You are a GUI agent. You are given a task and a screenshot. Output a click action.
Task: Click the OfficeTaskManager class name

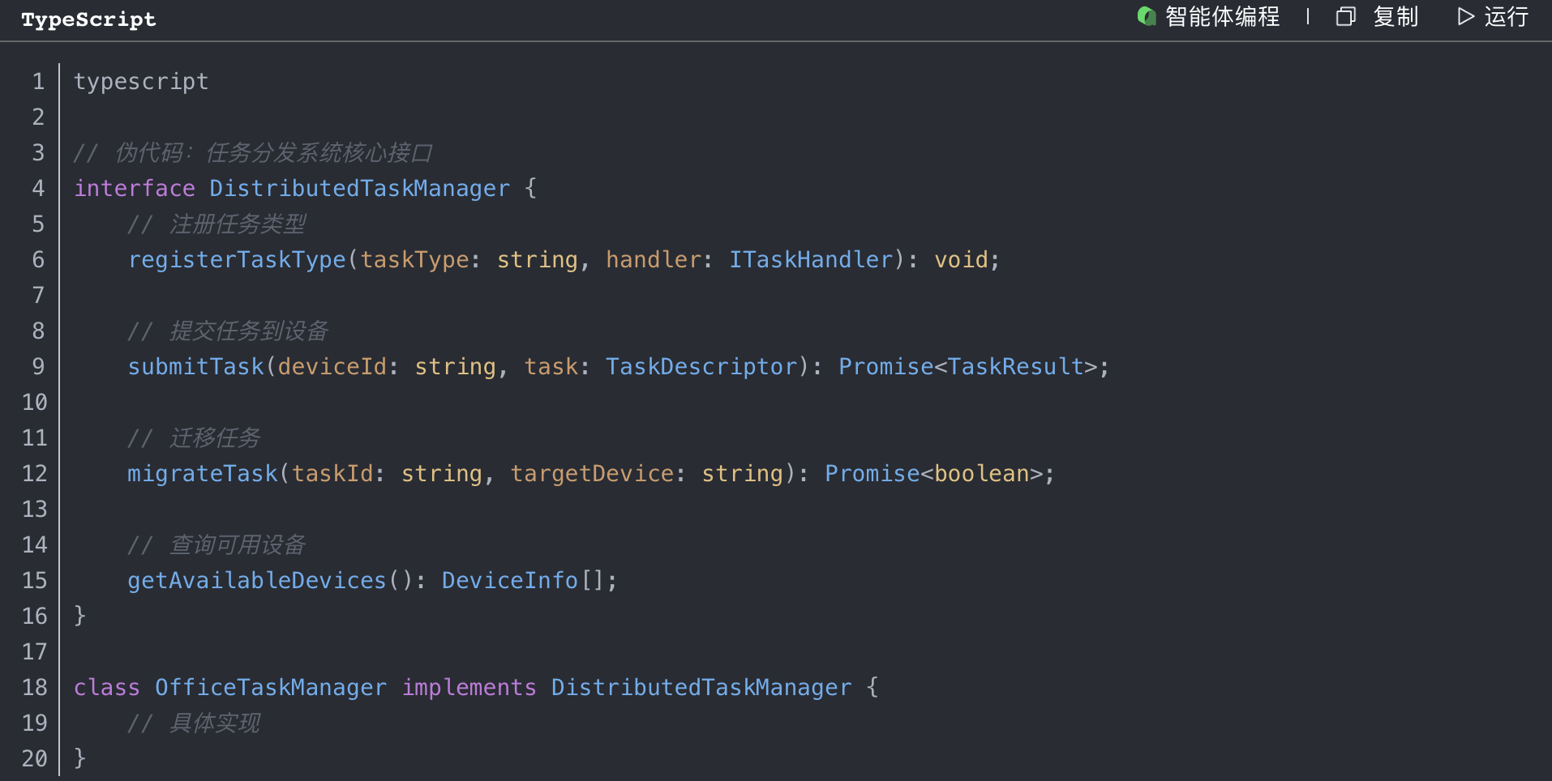[270, 687]
